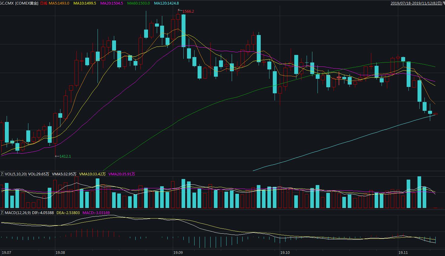Click the VMA20:35.91万 value
The width and height of the screenshot is (445, 256).
121,174
